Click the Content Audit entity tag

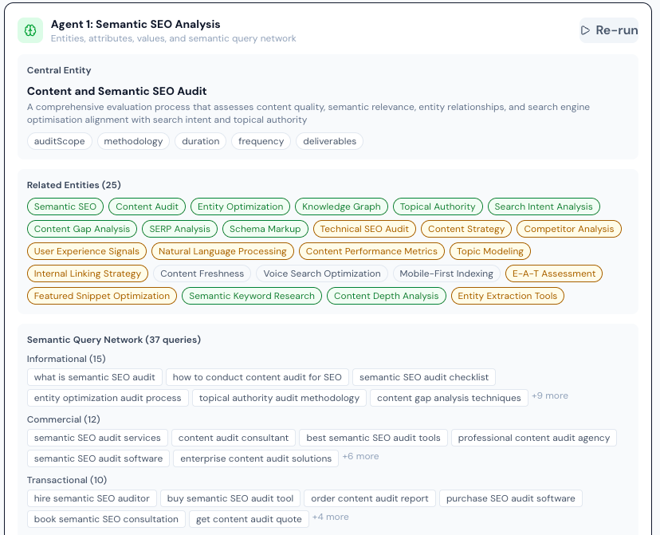[147, 207]
